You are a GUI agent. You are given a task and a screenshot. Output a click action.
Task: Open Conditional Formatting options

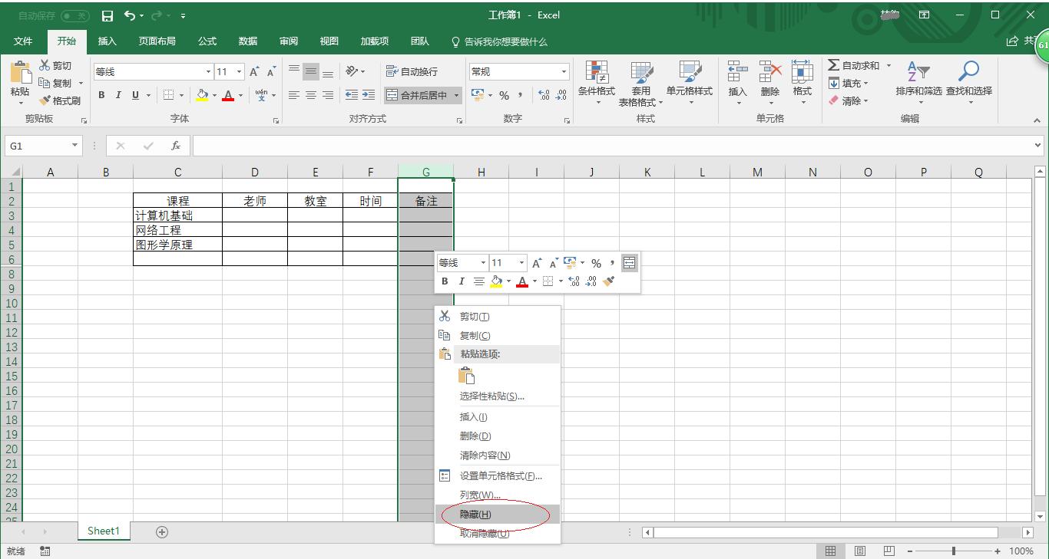(597, 82)
